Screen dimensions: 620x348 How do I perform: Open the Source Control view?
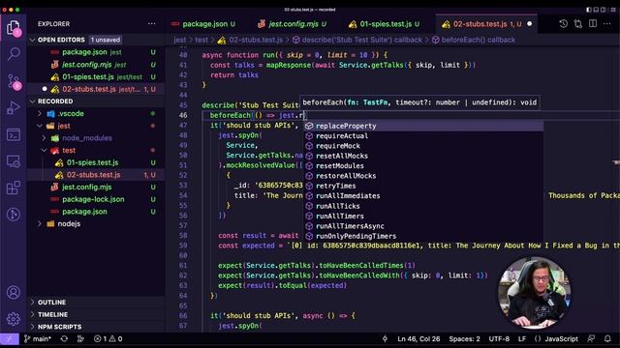[14, 81]
